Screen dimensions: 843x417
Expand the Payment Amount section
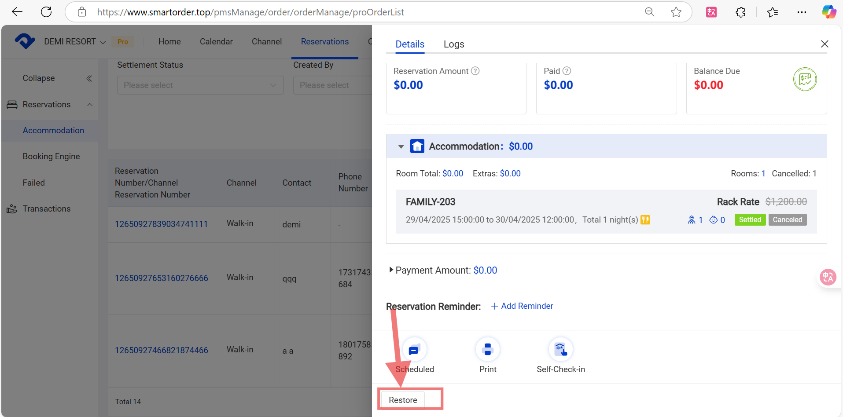(x=391, y=270)
